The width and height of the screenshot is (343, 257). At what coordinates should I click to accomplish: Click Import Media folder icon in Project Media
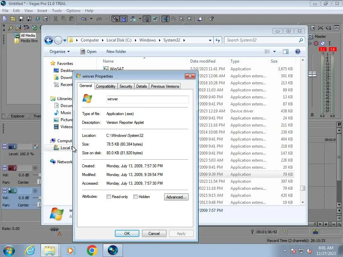click(x=18, y=28)
